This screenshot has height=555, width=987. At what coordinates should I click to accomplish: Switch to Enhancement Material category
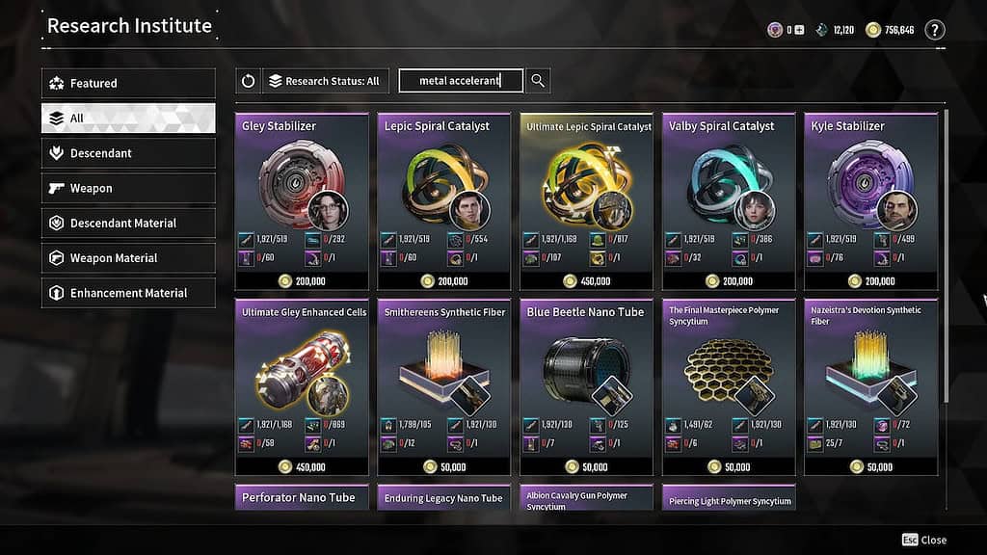tap(128, 293)
